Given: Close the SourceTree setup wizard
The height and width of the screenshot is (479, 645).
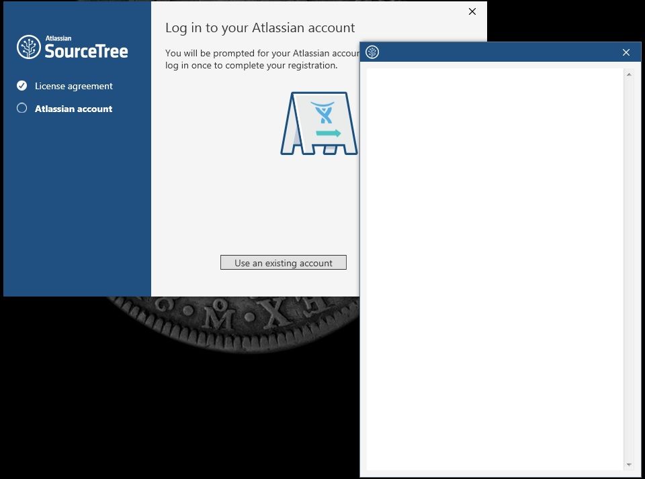Looking at the screenshot, I should tap(472, 11).
